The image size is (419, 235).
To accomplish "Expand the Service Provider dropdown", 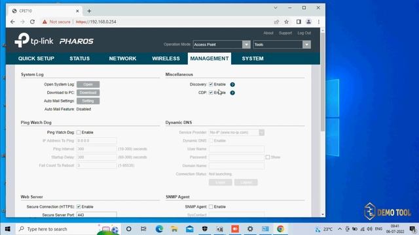I will pos(261,133).
